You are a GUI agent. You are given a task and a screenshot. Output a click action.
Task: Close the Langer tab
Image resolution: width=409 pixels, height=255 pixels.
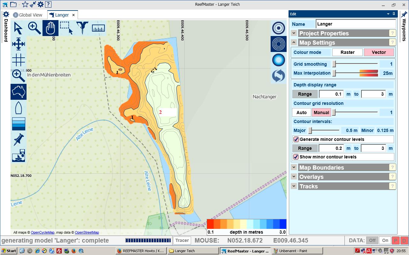[x=73, y=15]
